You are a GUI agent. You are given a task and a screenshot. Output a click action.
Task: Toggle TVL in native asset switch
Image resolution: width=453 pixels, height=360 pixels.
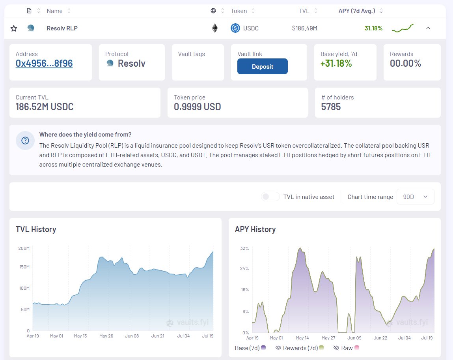(x=270, y=197)
